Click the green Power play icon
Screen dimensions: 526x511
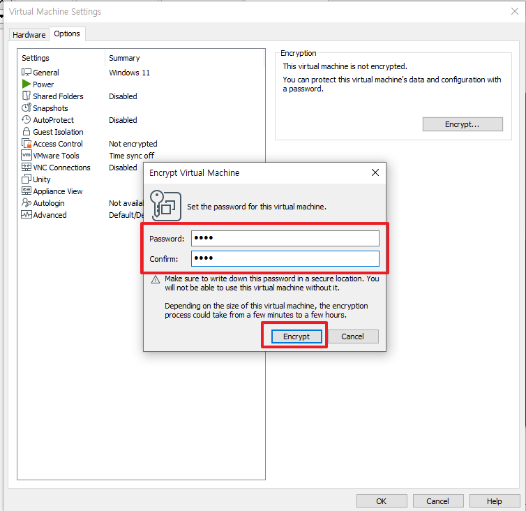point(27,84)
